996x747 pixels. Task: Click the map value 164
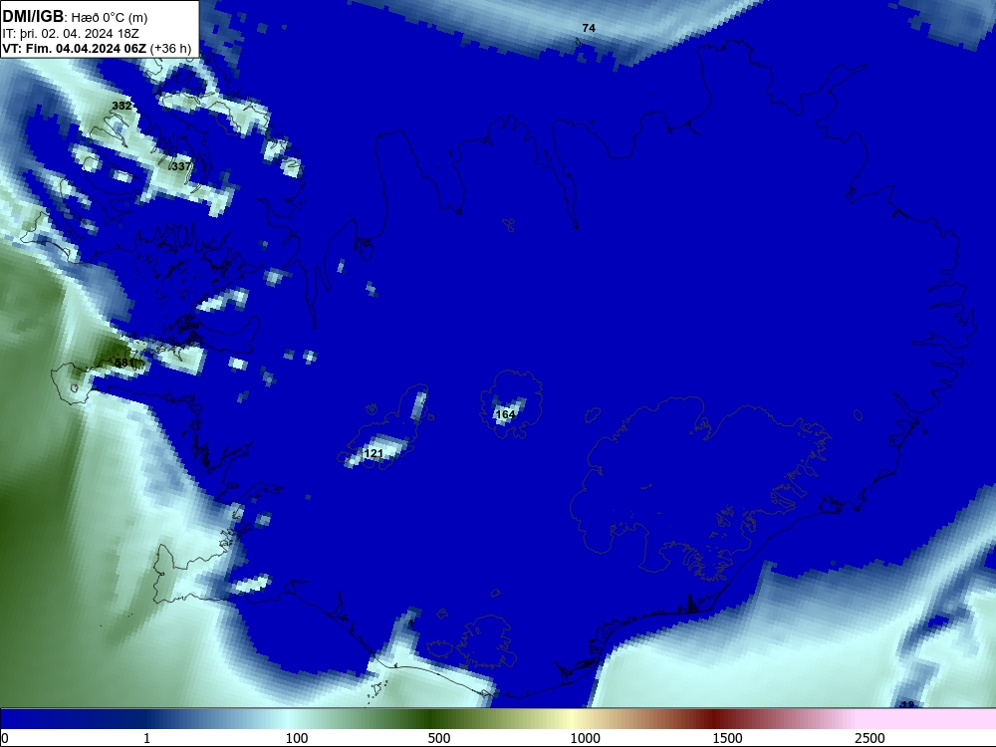(506, 414)
